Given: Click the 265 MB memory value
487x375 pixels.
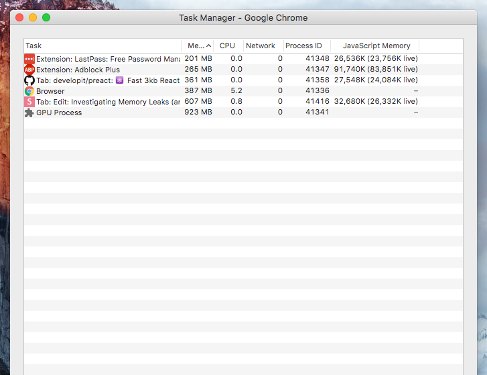Looking at the screenshot, I should pyautogui.click(x=198, y=69).
